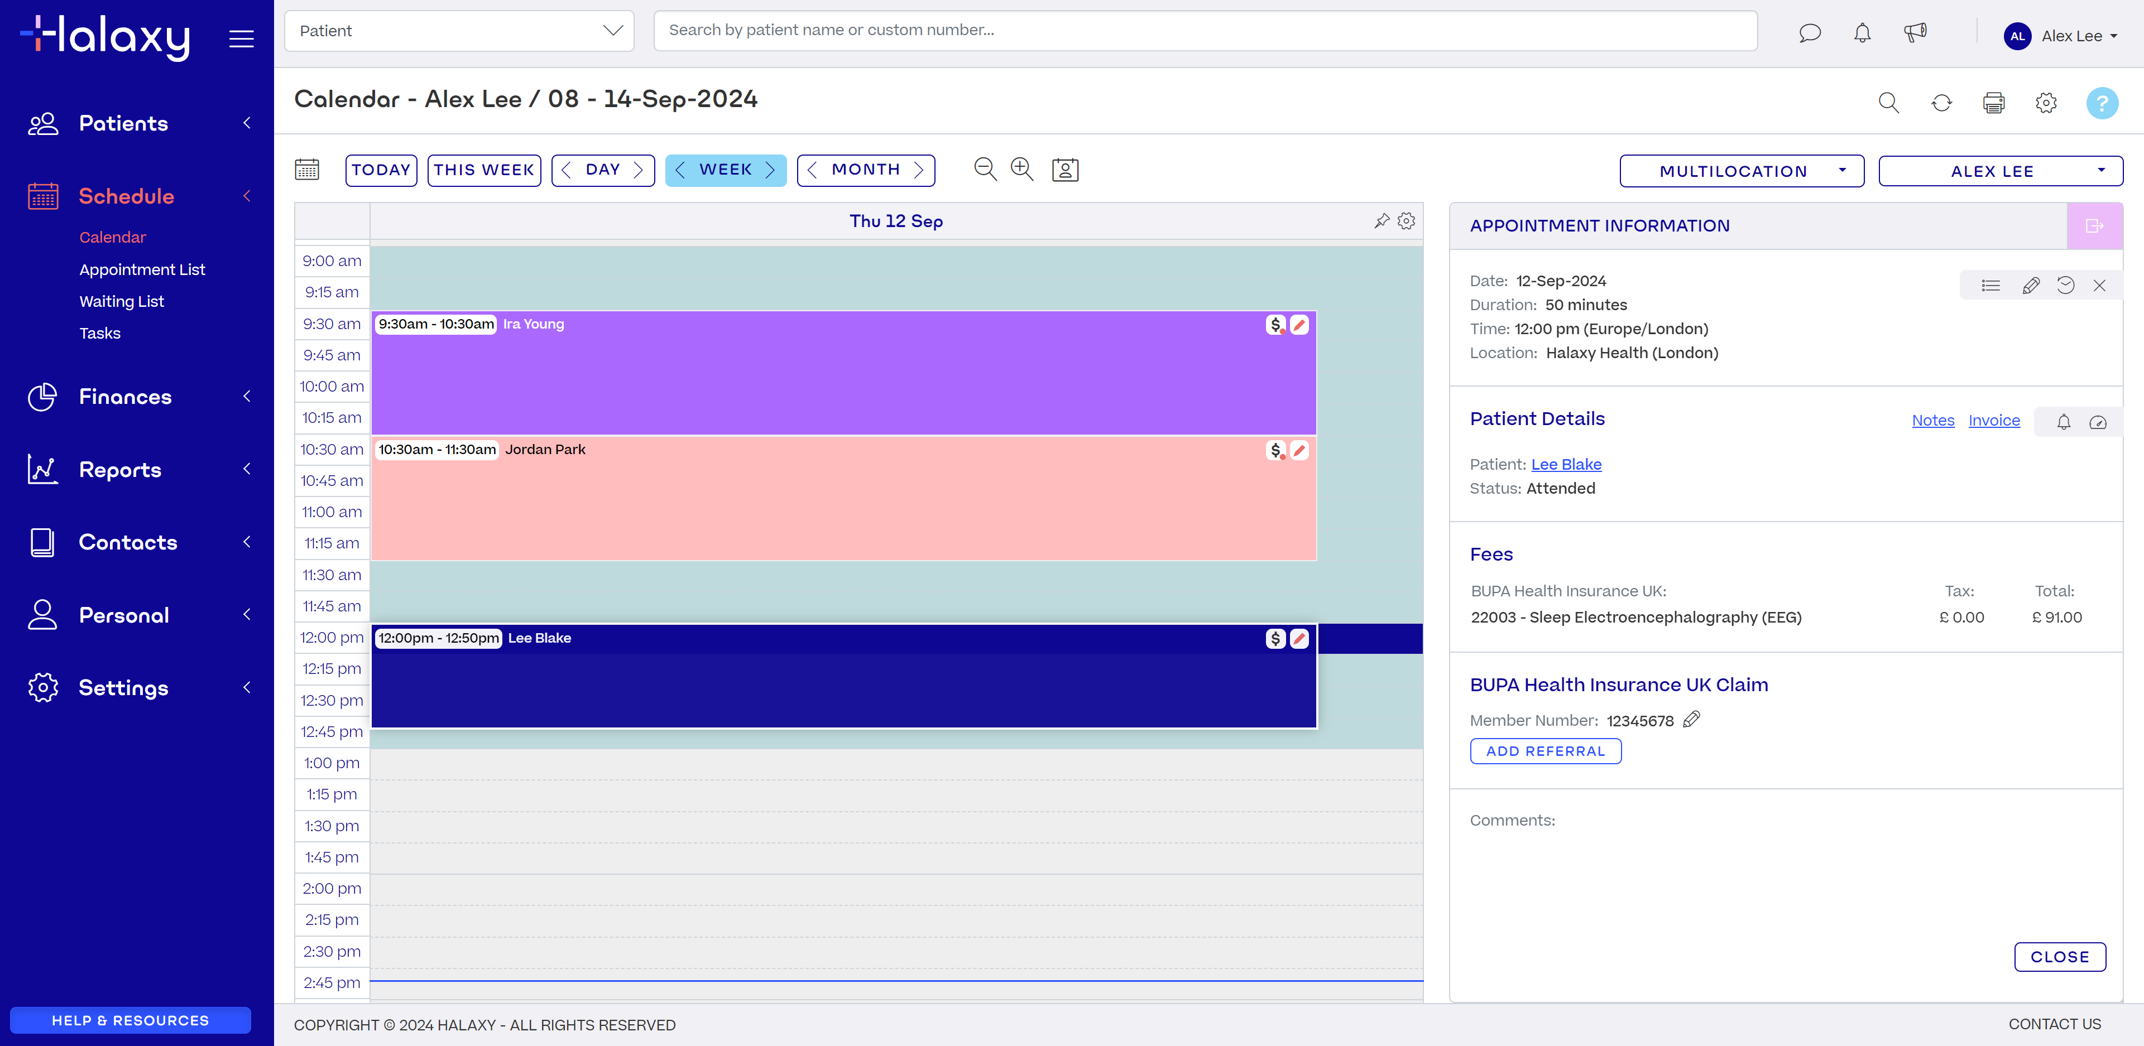Collapse the Schedule sidebar section

tap(138, 196)
